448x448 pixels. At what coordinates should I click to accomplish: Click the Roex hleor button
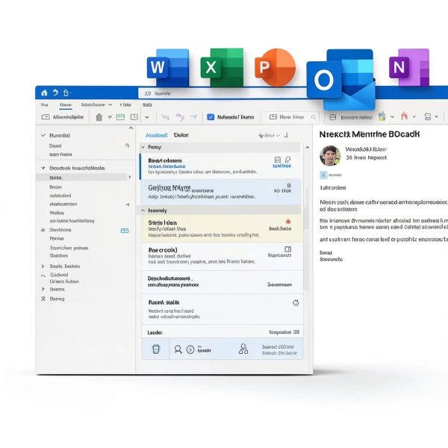(287, 117)
